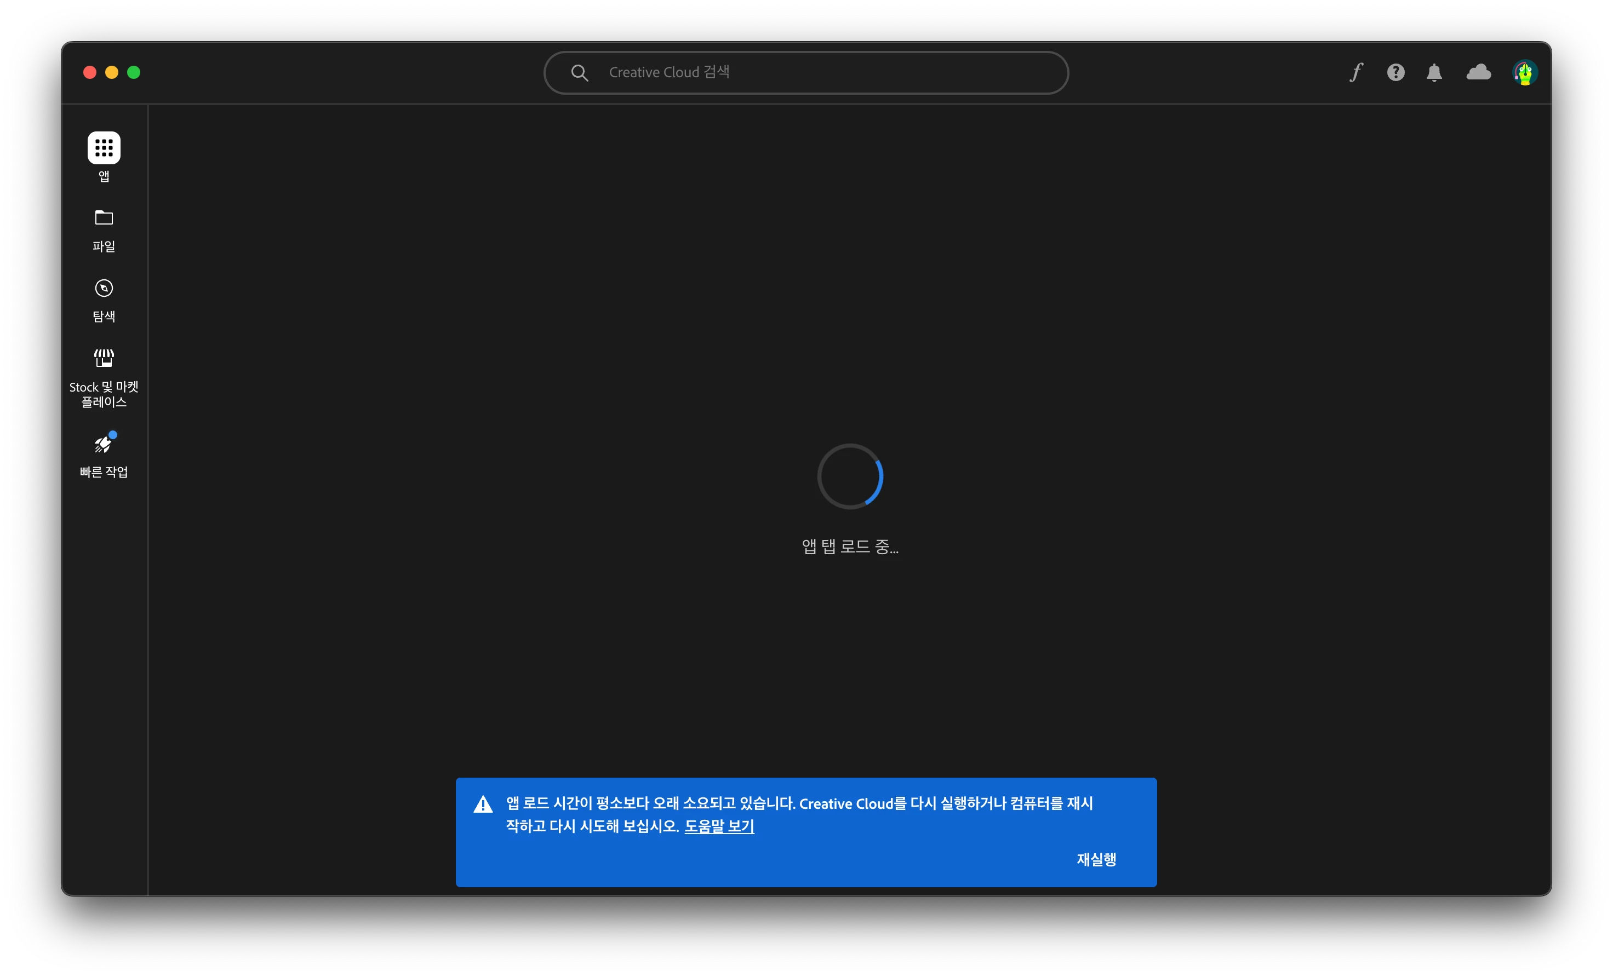Open the Adobe Fonts f icon

pyautogui.click(x=1357, y=72)
